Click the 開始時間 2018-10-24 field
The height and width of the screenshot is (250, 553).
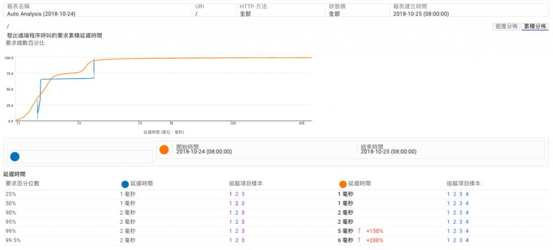pos(204,149)
